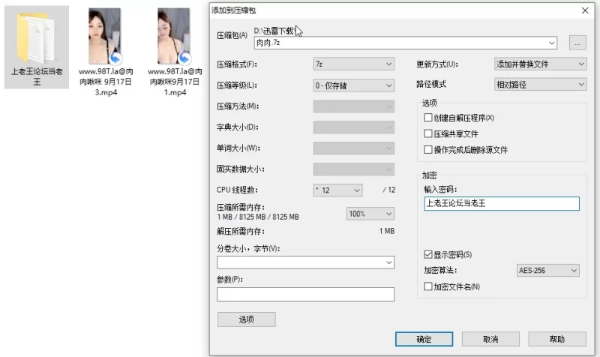Click the 取消 button
The width and height of the screenshot is (600, 357).
pos(490,339)
